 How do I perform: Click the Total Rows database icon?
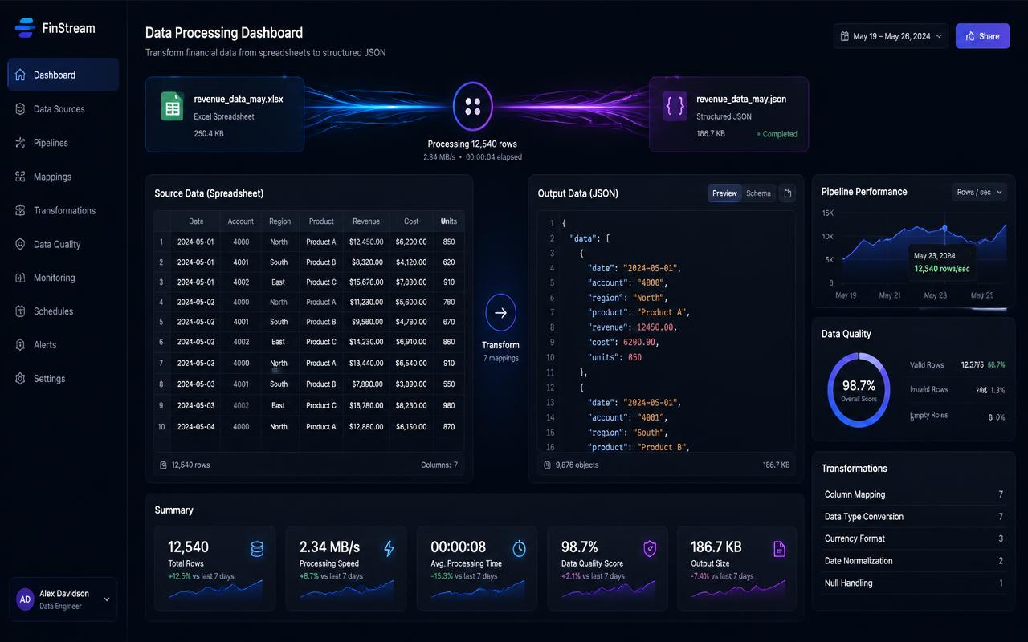pyautogui.click(x=257, y=549)
